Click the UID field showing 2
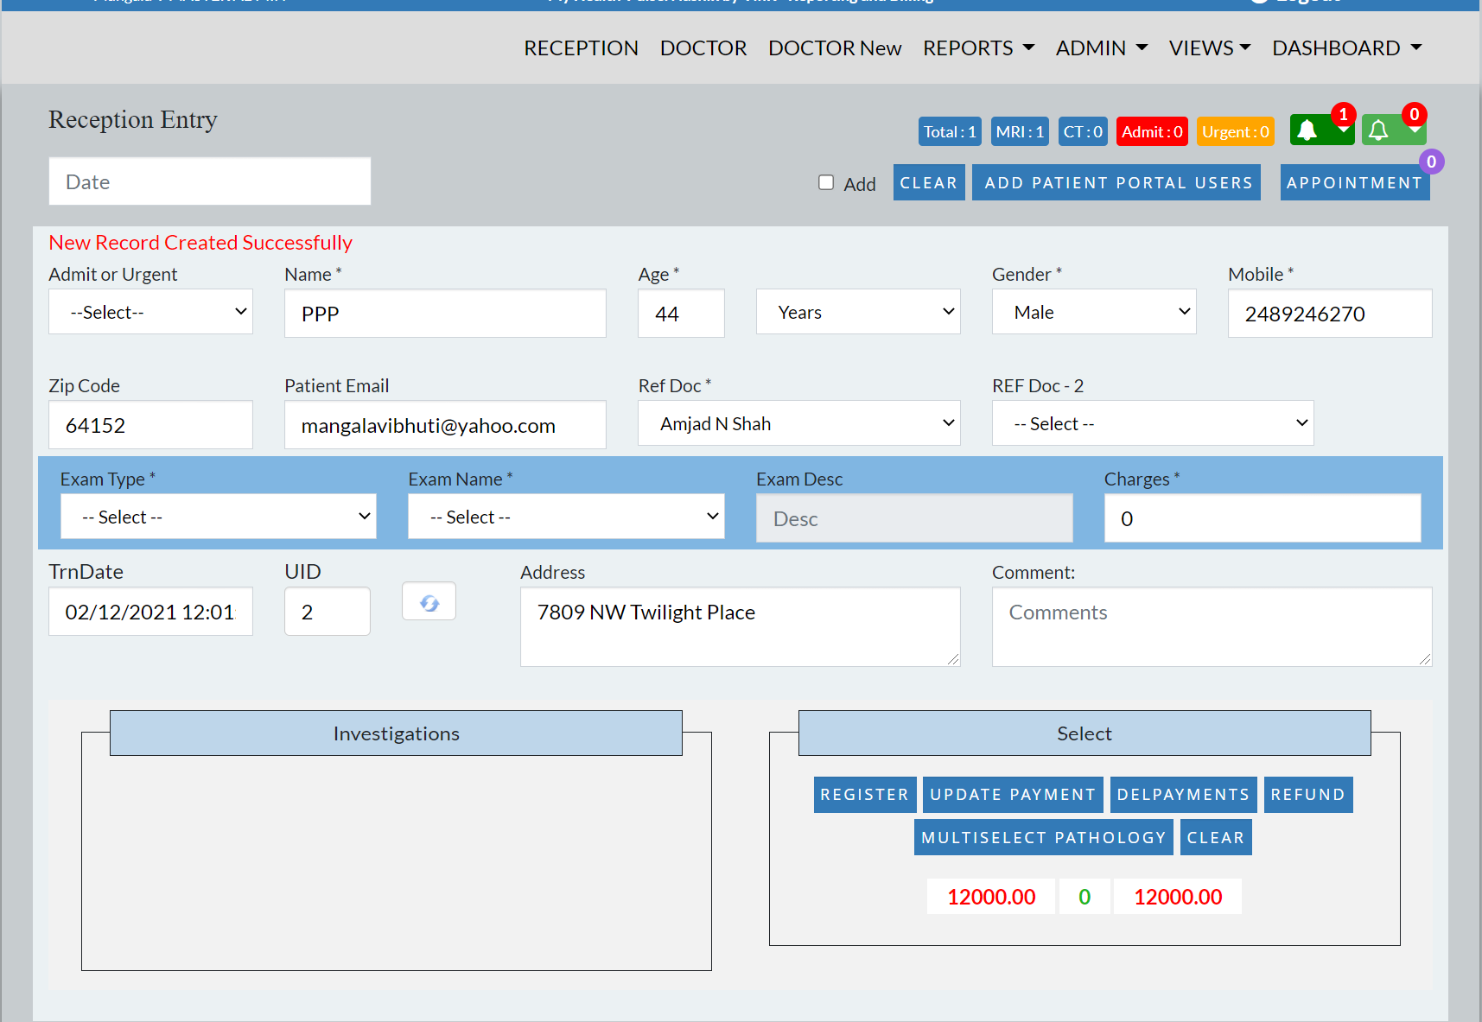 tap(328, 612)
